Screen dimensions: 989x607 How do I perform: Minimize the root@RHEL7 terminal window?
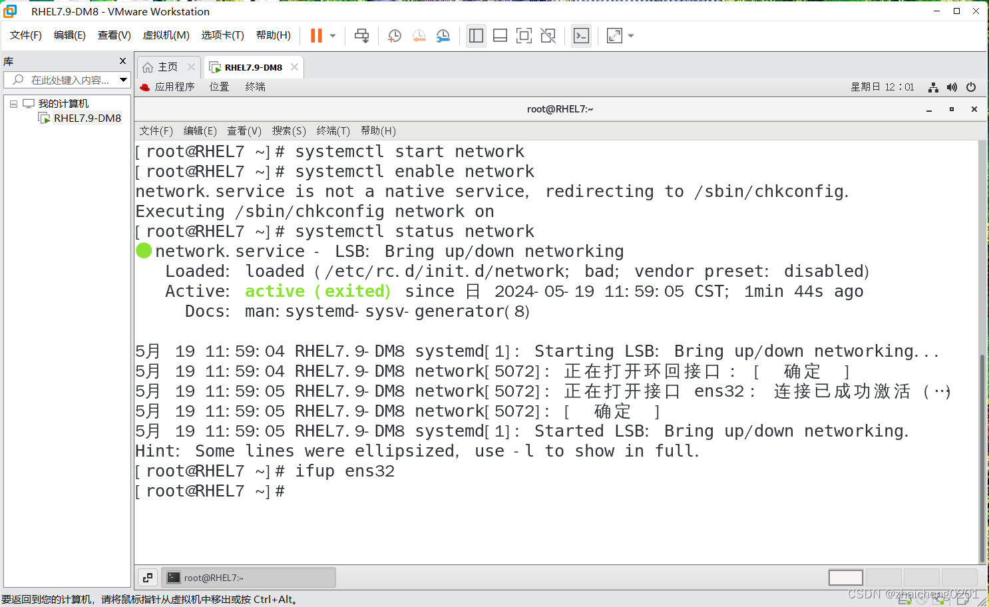tap(929, 110)
